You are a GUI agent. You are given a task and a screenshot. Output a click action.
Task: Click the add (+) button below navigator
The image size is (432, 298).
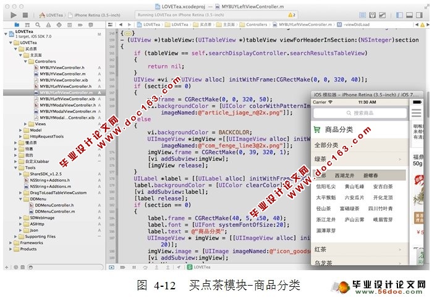(x=7, y=267)
